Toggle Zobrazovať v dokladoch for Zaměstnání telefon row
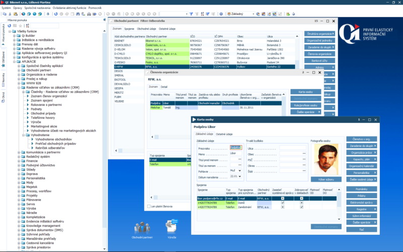The image size is (403, 252). 301,207
